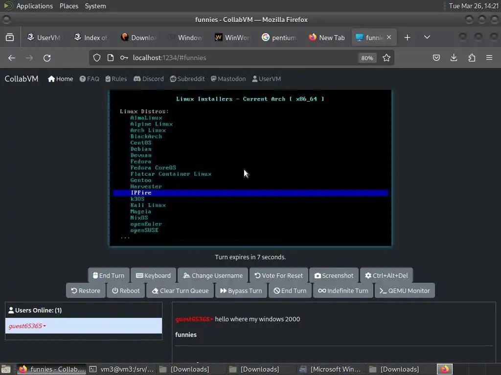Click Change Username button
Screen dimensions: 501x375
tap(213, 275)
